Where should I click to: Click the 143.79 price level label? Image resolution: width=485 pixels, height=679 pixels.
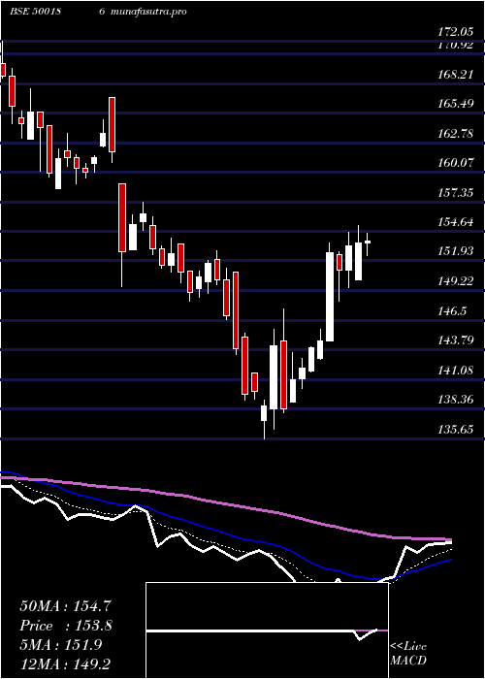point(454,340)
